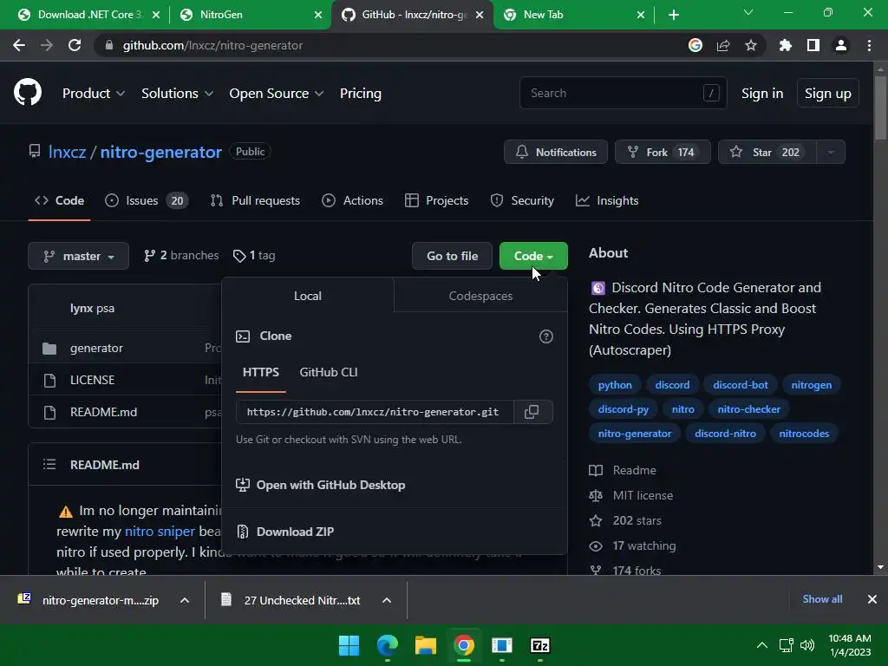Bookmark this page with the star icon

751,45
